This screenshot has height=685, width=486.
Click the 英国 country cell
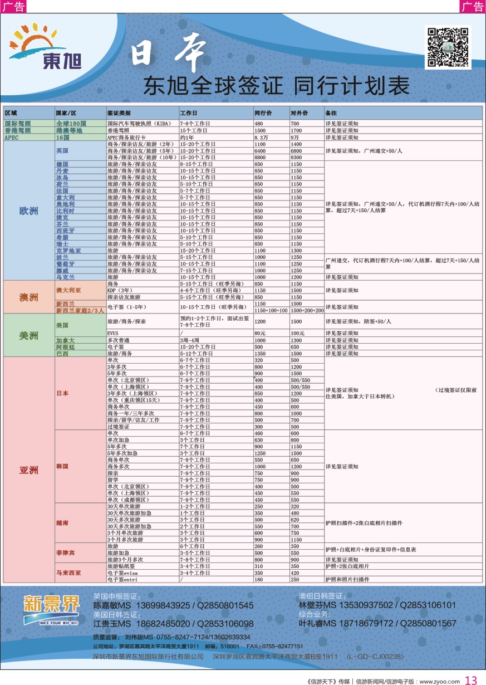pyautogui.click(x=80, y=150)
